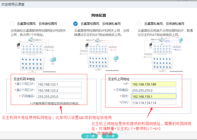The width and height of the screenshot is (197, 140).
Task: Click the 第2个网口IP input field
Action: [x=59, y=90]
